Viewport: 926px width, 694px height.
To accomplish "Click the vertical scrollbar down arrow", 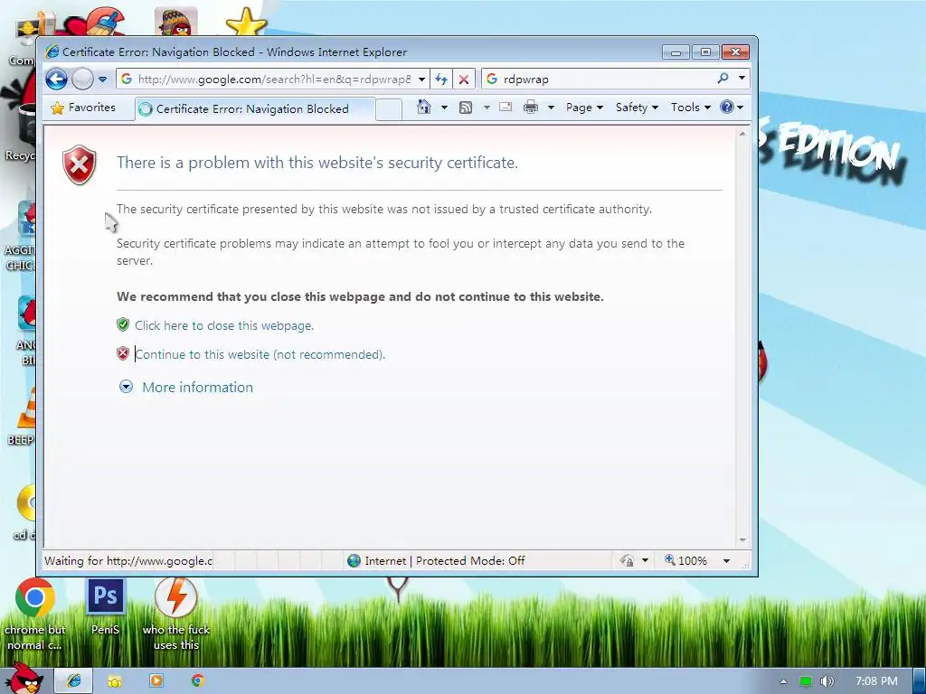I will [x=742, y=540].
